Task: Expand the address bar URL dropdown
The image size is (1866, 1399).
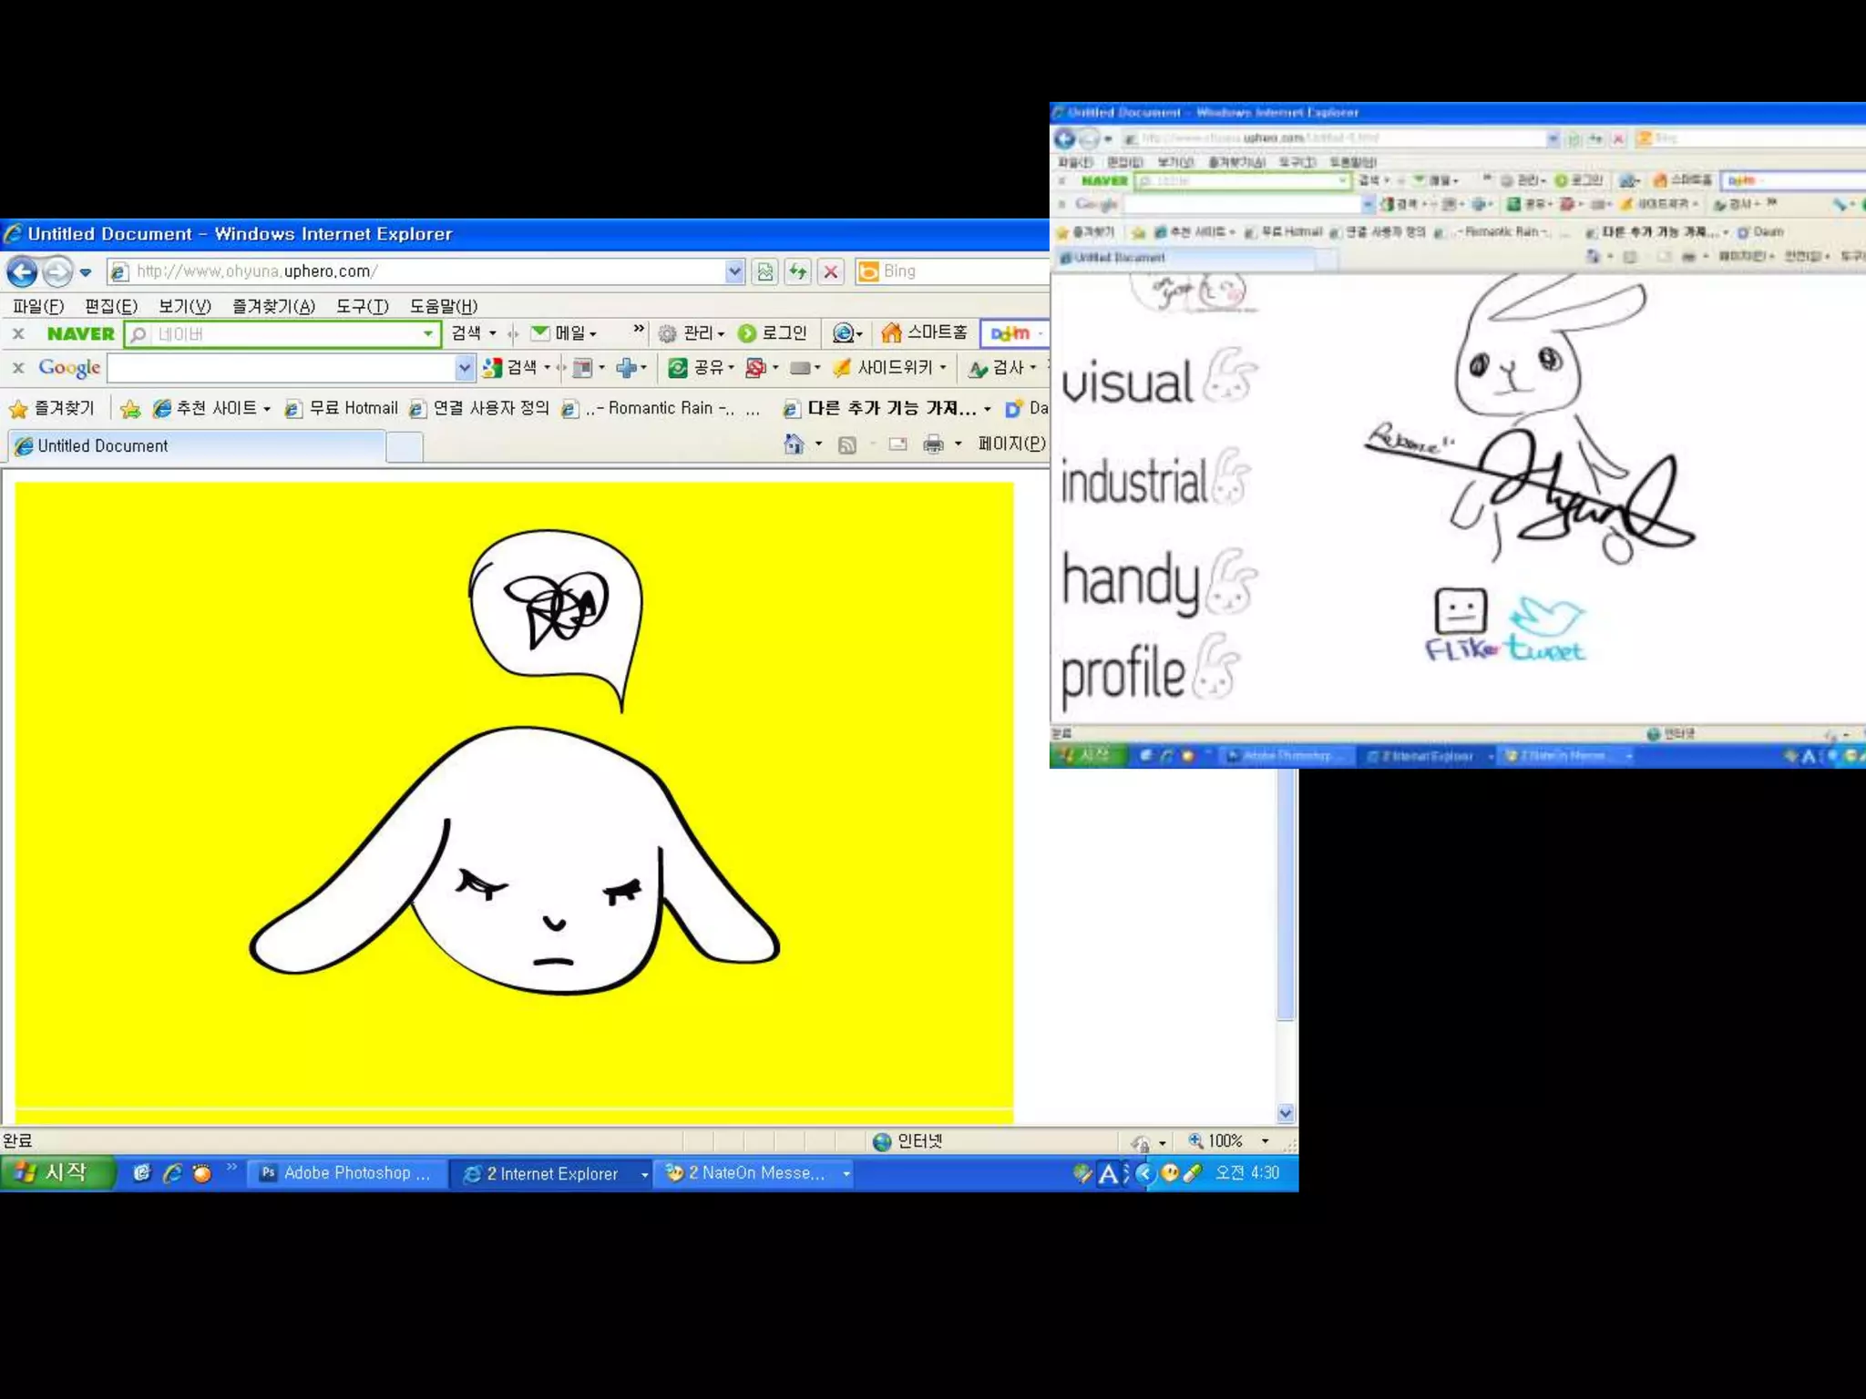Action: tap(734, 271)
